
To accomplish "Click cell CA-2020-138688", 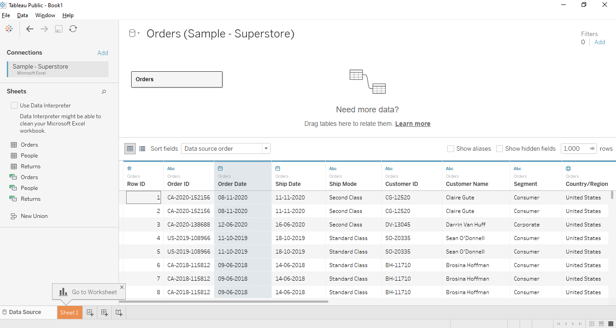I will point(189,225).
